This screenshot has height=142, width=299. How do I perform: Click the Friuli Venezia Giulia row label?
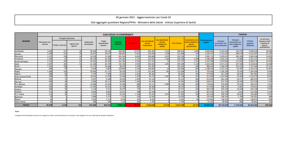pos(22,77)
